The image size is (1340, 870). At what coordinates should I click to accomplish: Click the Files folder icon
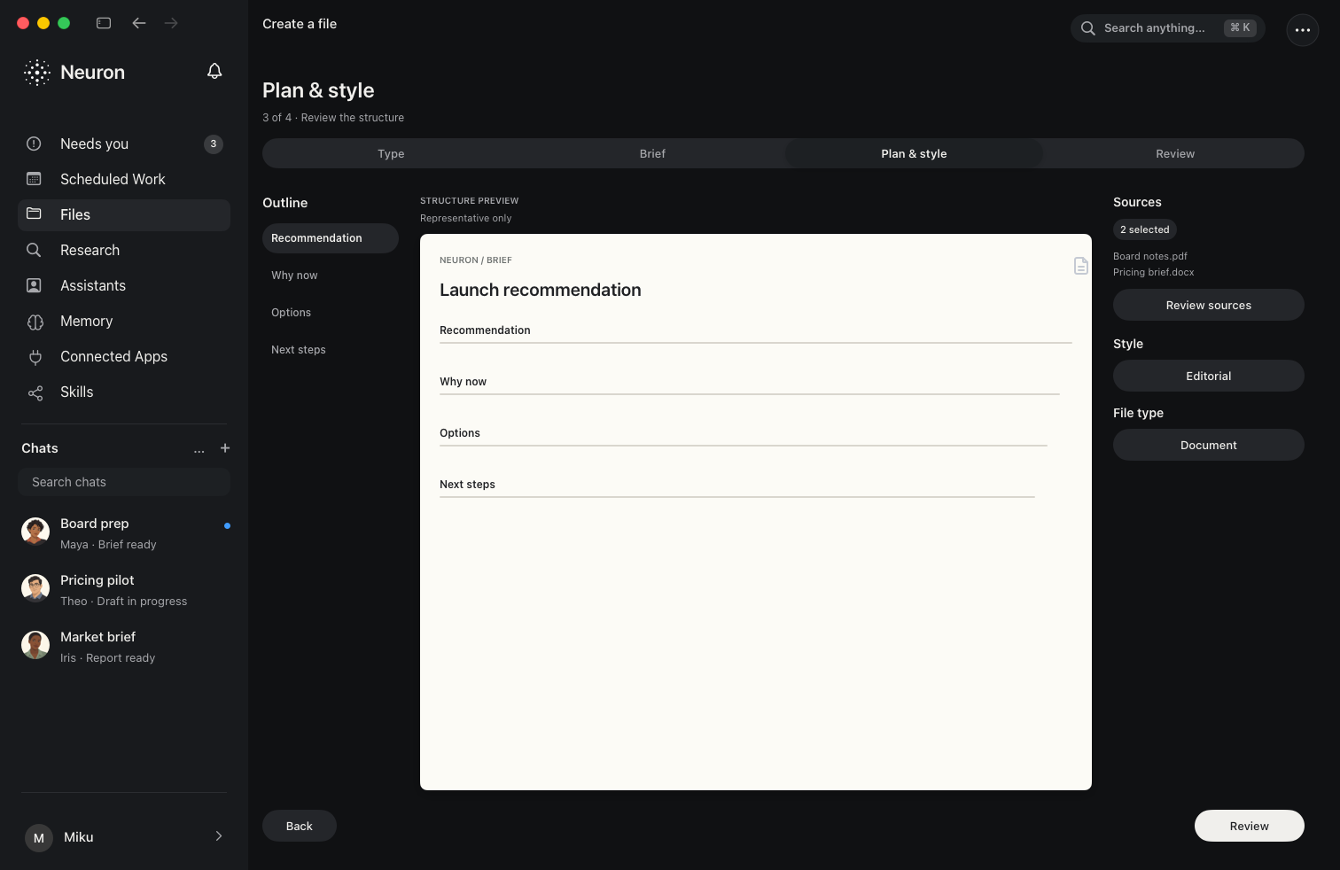click(34, 214)
